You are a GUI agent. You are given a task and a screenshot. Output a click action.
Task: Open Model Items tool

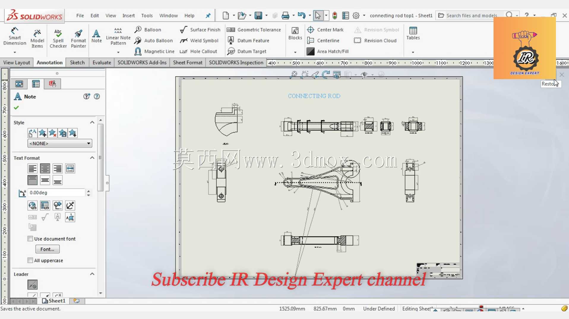(37, 39)
